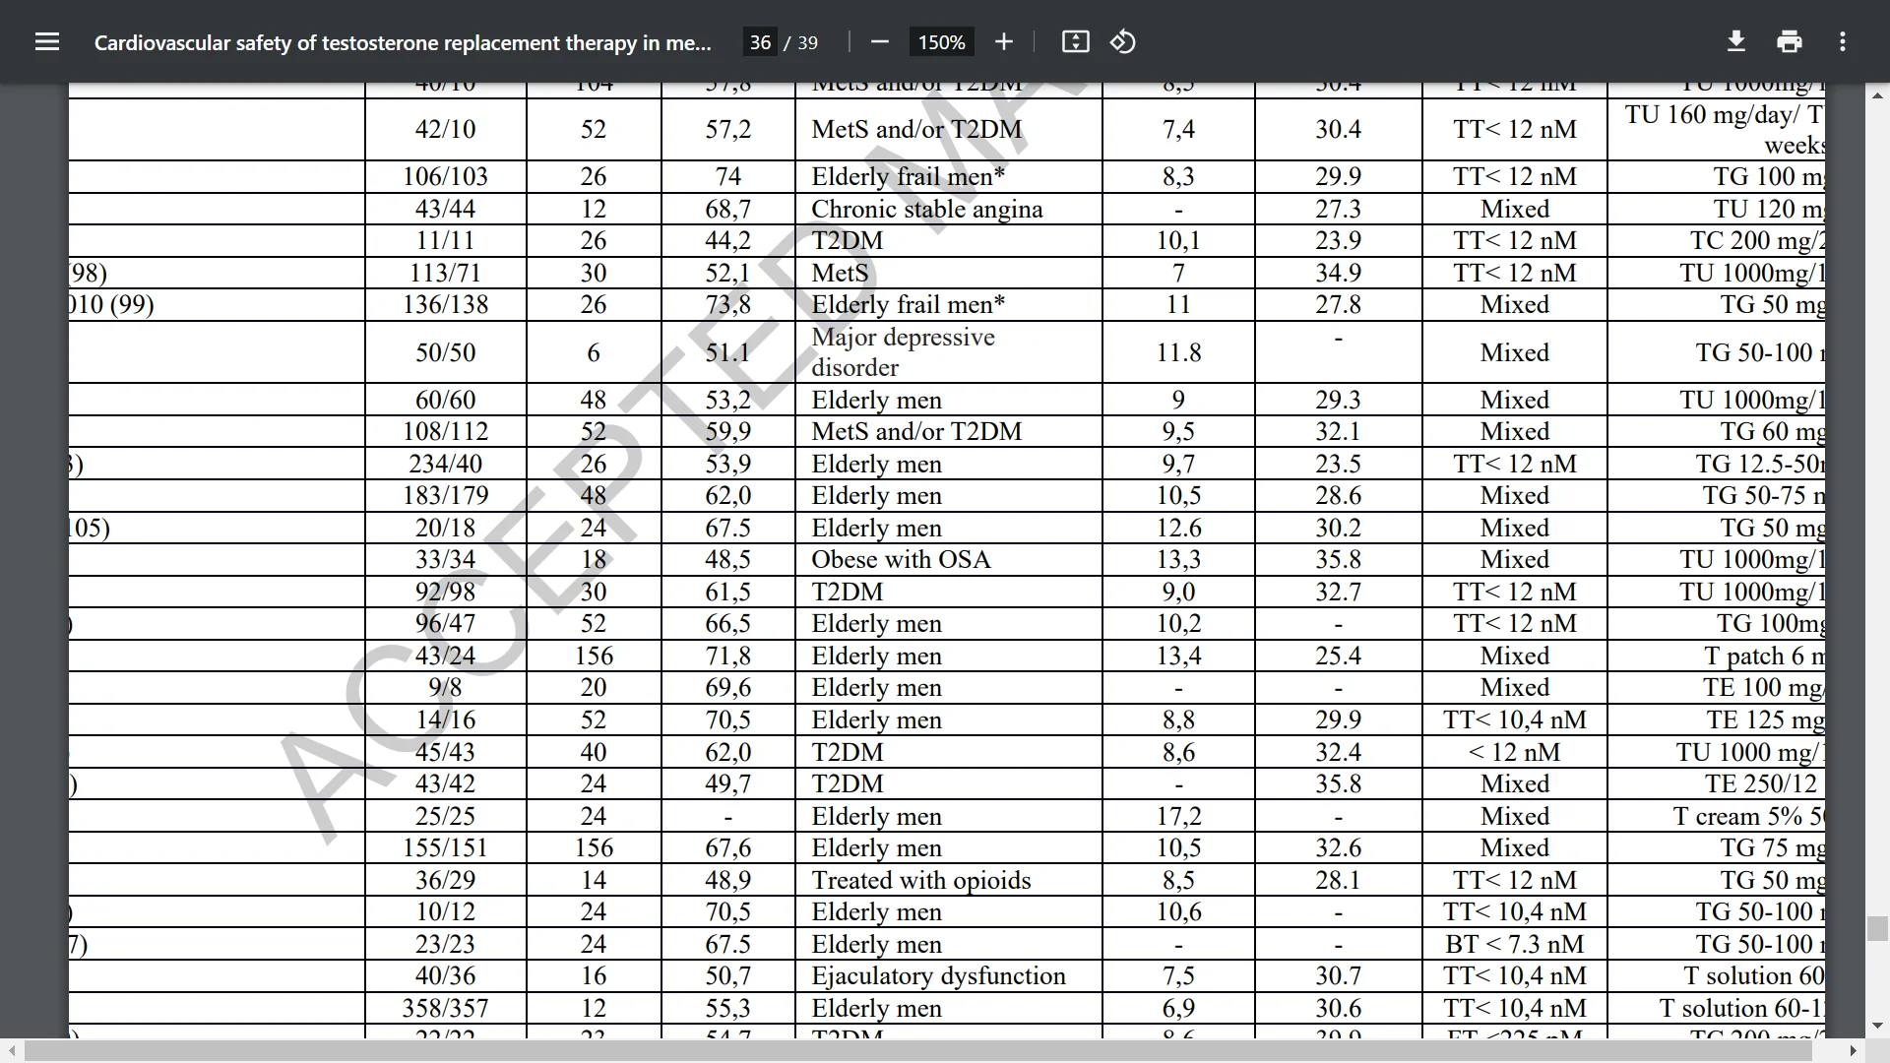Click the value "13,4"
Screen dimensions: 1890x1063
tap(1178, 656)
